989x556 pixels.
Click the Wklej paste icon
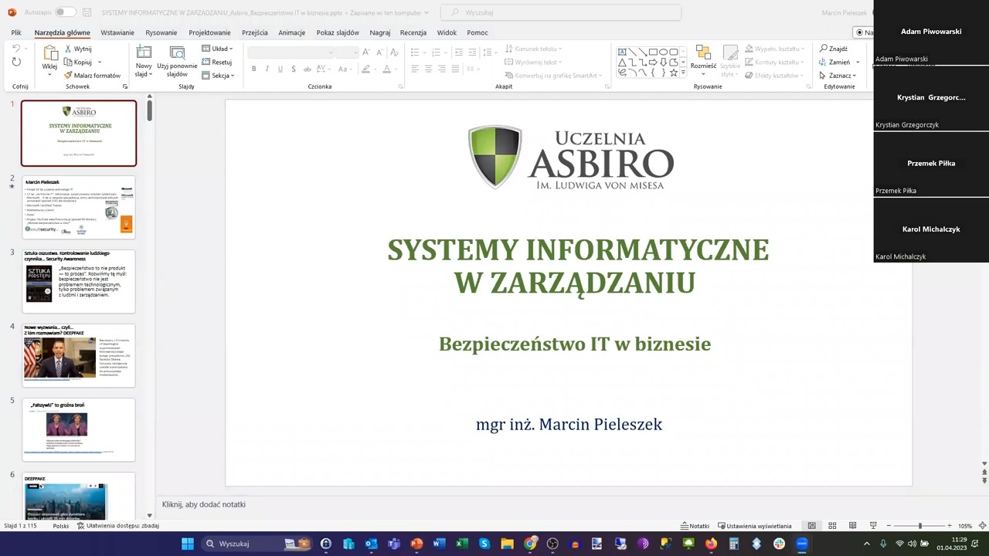[x=49, y=53]
